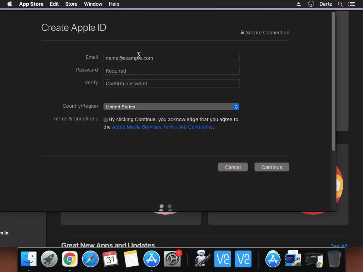Viewport: 363px width, 272px height.
Task: Open App Store stack right of dock divider
Action: click(x=273, y=259)
